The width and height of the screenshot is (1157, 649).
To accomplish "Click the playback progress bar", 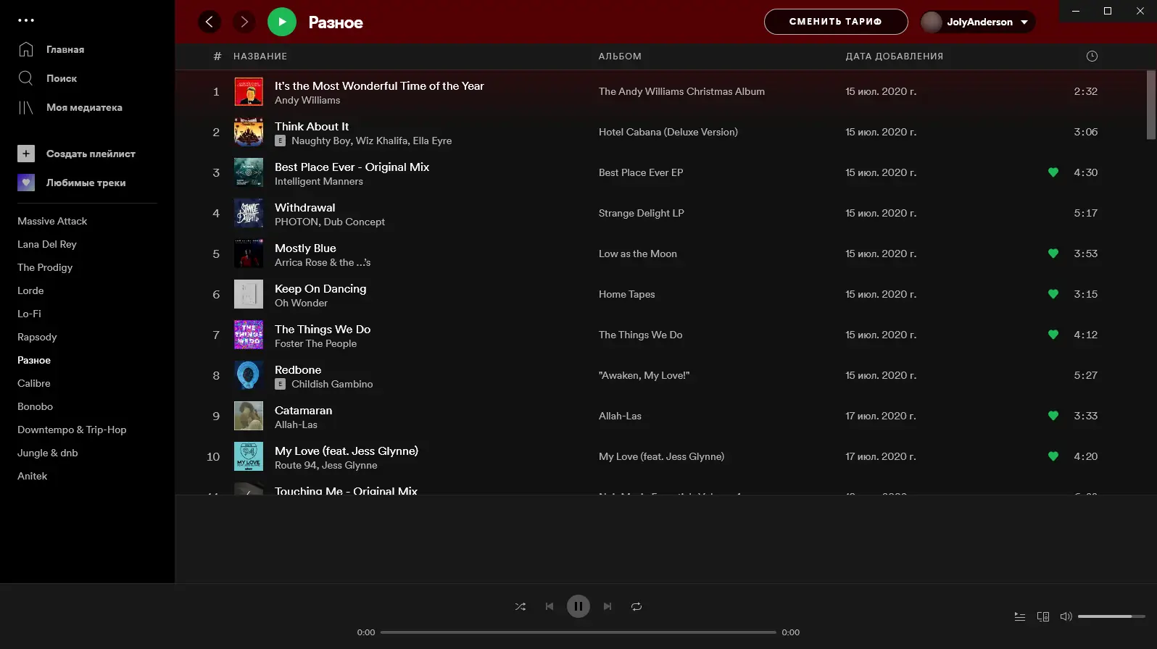I will point(578,632).
